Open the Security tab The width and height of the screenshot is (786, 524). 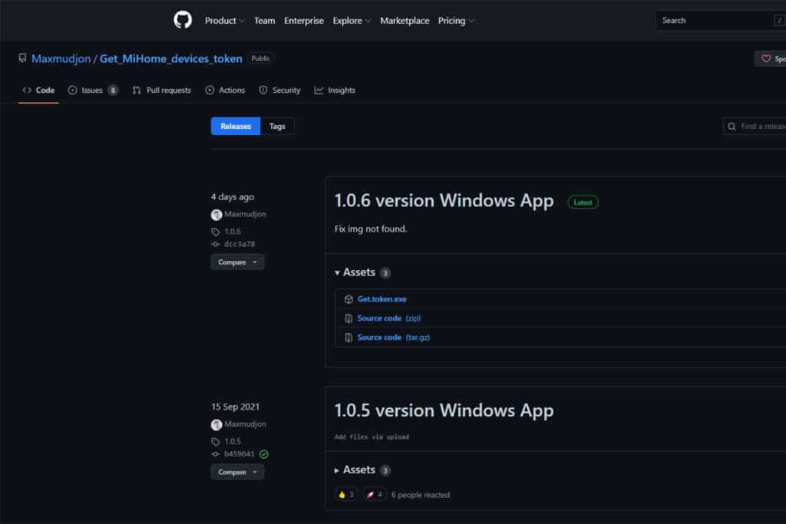pos(279,91)
